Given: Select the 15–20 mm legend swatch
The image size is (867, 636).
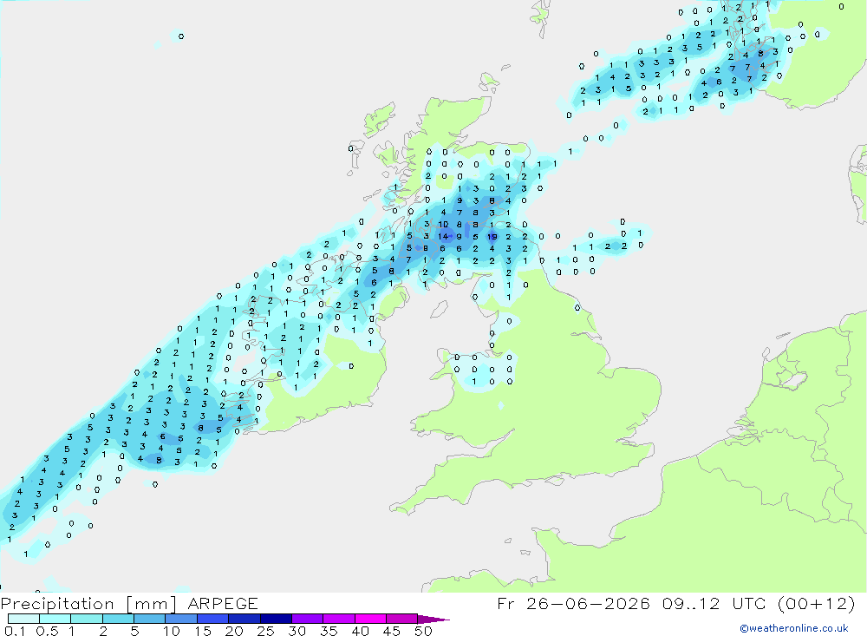Looking at the screenshot, I should click(x=212, y=619).
